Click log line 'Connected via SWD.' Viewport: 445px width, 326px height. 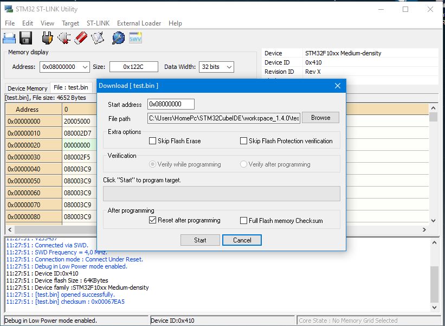point(47,245)
